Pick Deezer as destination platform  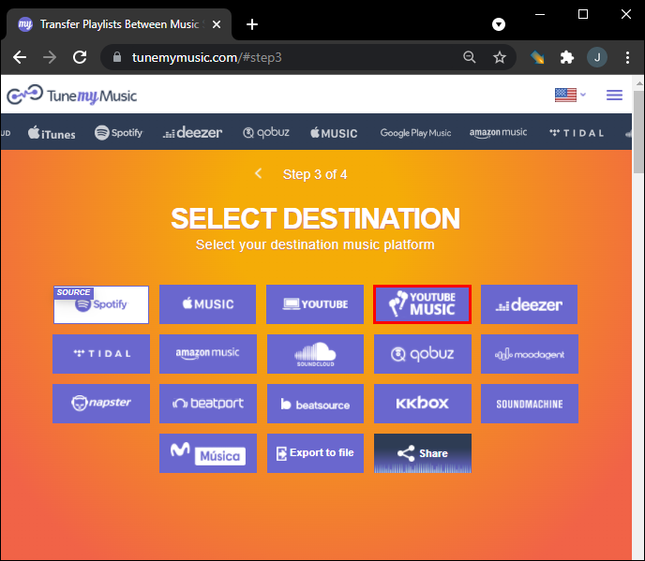pyautogui.click(x=529, y=304)
